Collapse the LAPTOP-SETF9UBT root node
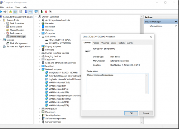This screenshot has height=129, width=179. [36, 17]
